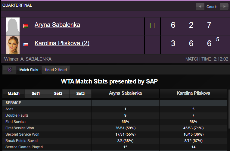Select the Match stats filter tab

[x=14, y=93]
